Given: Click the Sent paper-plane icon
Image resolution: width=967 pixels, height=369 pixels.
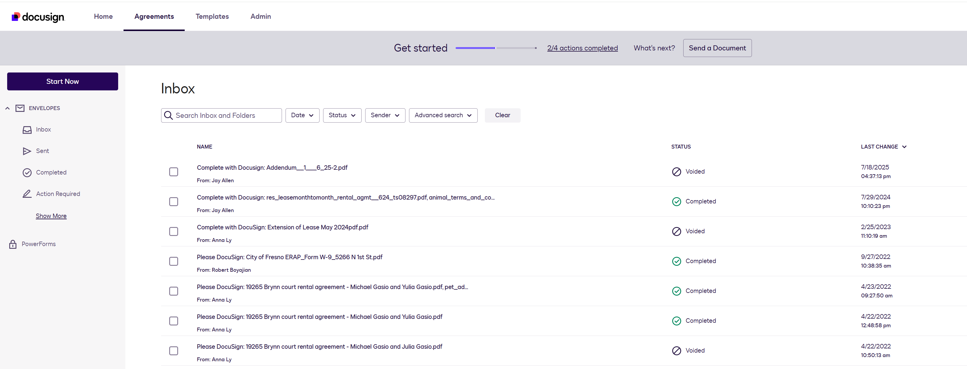Looking at the screenshot, I should click(x=27, y=151).
